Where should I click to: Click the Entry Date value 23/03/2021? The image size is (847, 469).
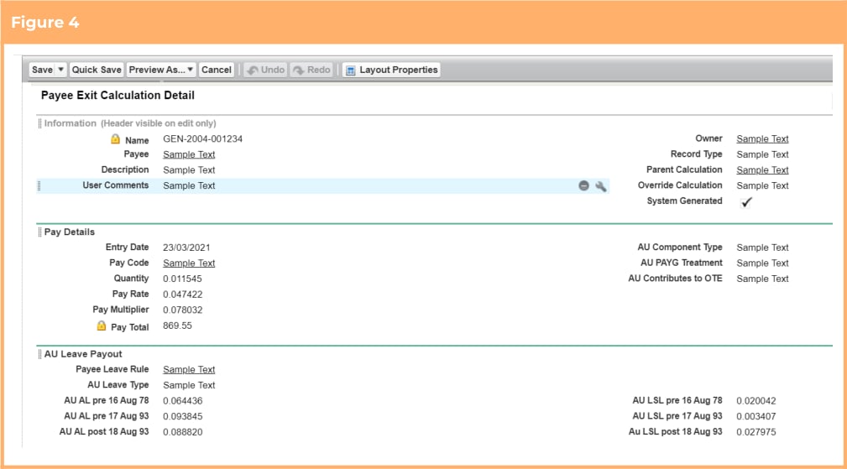[x=186, y=248]
